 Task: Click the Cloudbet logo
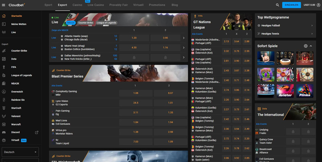pyautogui.click(x=17, y=5)
